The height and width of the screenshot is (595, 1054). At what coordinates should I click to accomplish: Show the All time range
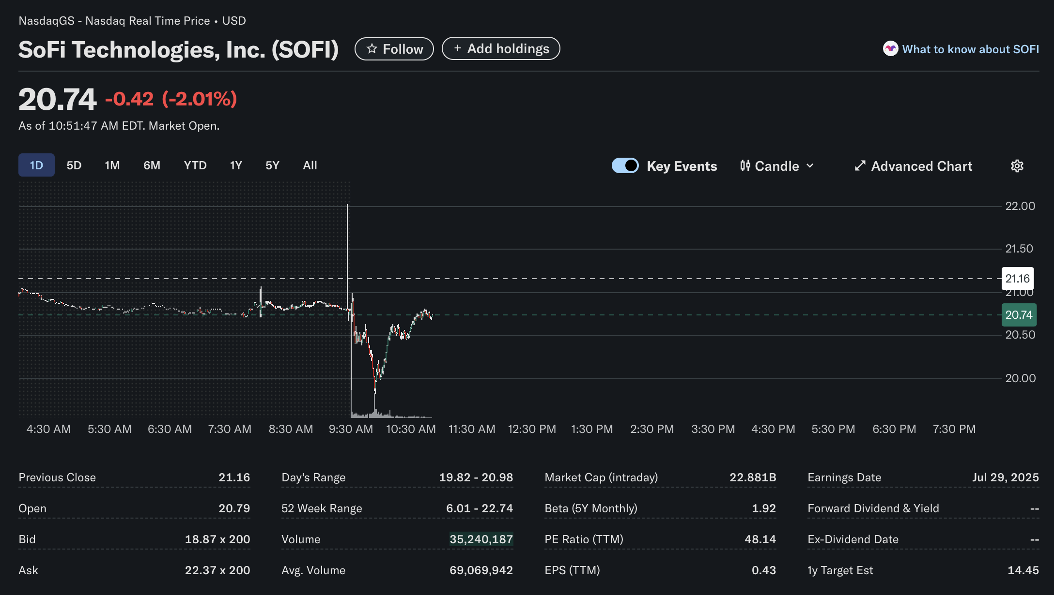point(310,165)
